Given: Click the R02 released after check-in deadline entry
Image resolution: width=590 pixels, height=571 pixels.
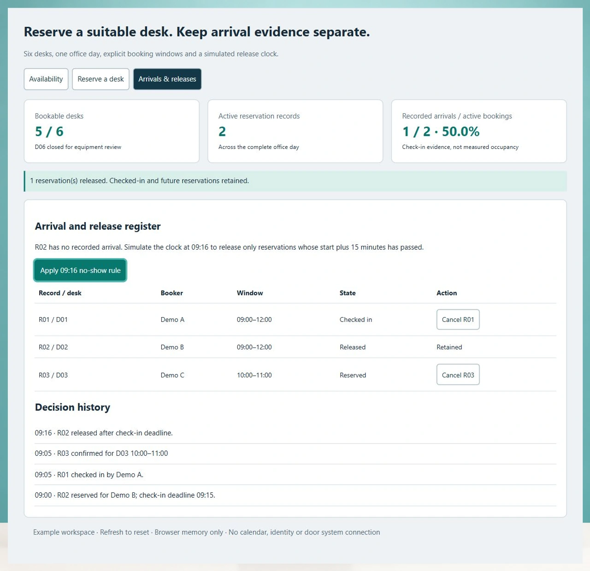Looking at the screenshot, I should (x=104, y=433).
